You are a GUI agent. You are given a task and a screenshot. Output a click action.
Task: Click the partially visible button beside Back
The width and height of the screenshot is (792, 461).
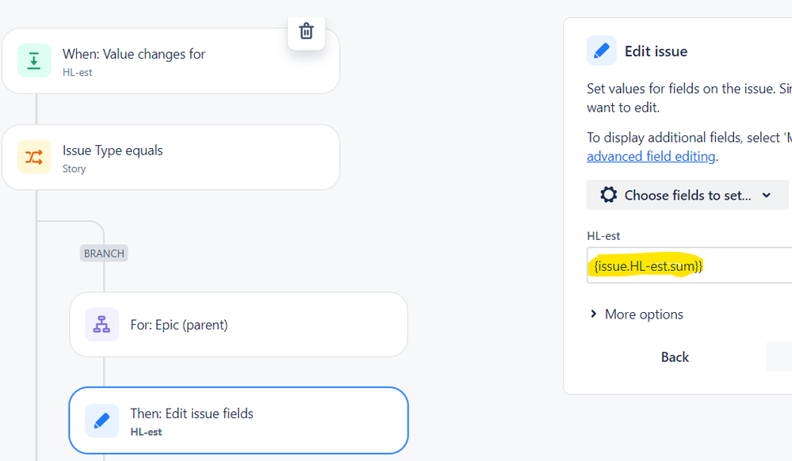pyautogui.click(x=781, y=356)
